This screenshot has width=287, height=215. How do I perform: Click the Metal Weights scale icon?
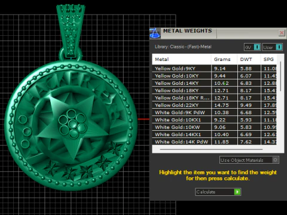pos(155,33)
